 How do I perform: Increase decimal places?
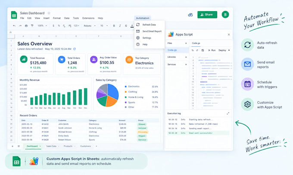point(70,26)
